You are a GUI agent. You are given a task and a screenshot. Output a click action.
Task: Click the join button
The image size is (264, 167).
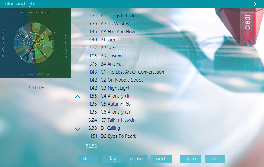[x=215, y=159]
